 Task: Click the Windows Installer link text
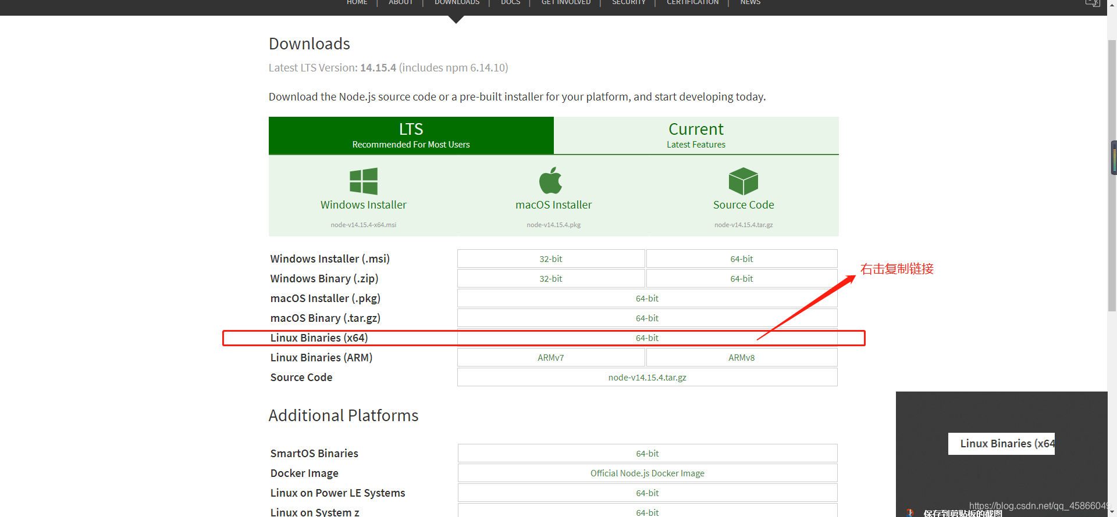pos(364,205)
